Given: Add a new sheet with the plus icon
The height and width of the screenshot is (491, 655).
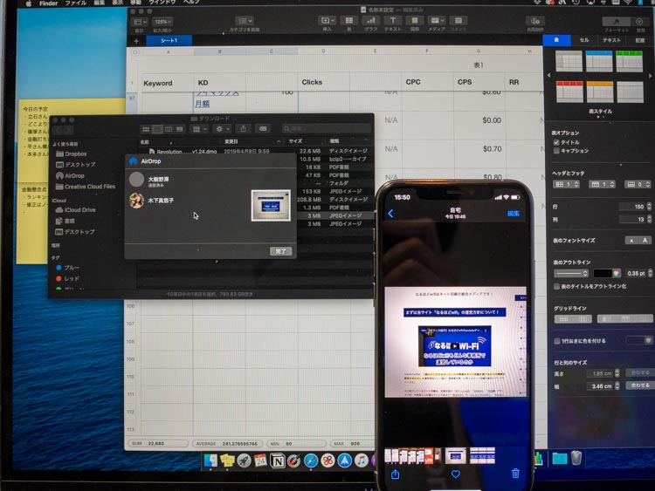Looking at the screenshot, I should tap(136, 41).
